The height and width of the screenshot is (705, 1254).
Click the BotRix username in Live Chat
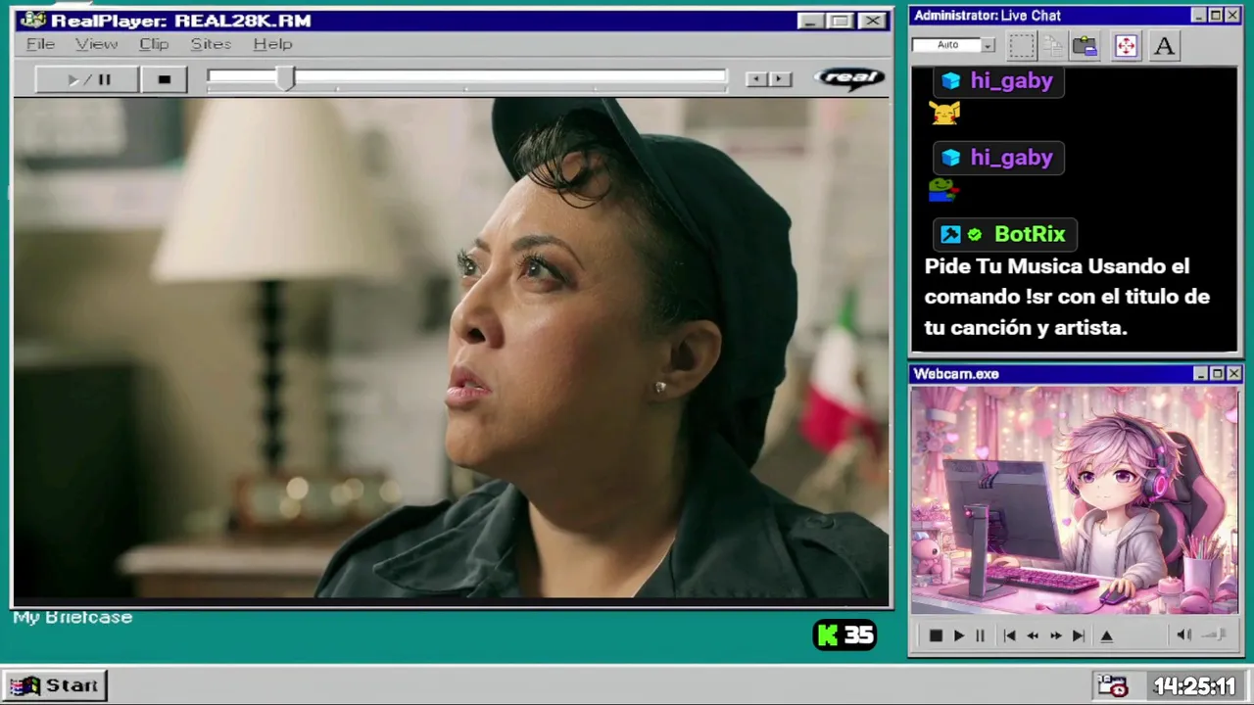[x=1030, y=234]
